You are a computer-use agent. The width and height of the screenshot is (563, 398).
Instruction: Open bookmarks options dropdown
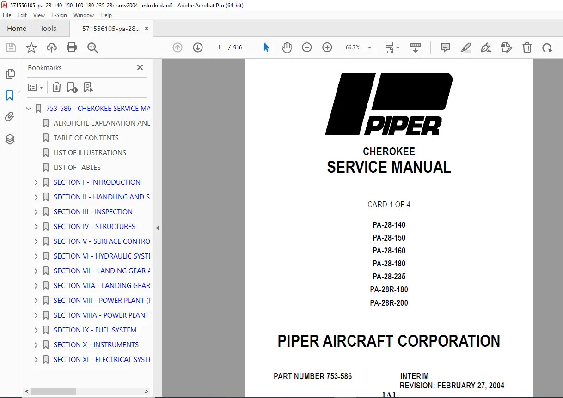coord(36,87)
